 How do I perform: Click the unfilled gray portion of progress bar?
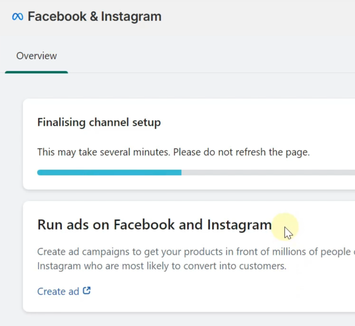pyautogui.click(x=267, y=173)
